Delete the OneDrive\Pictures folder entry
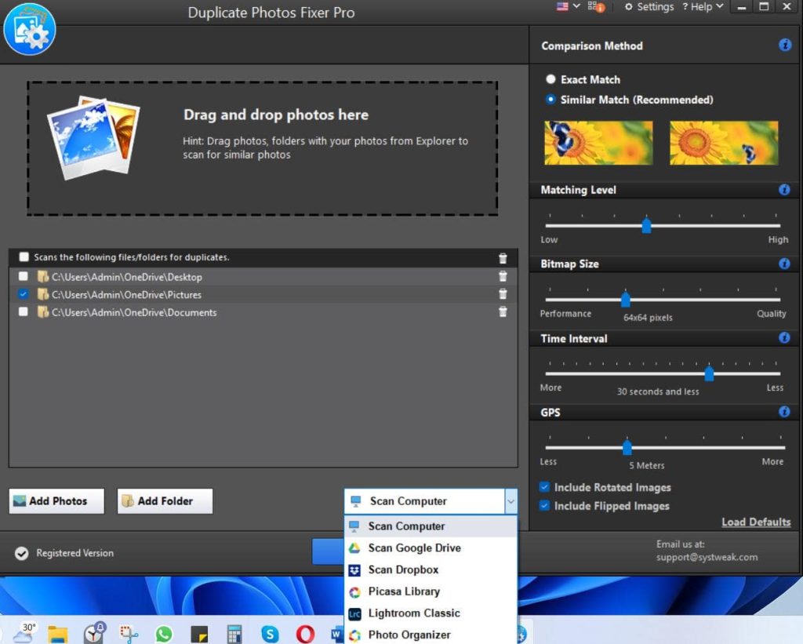This screenshot has width=803, height=644. 503,293
